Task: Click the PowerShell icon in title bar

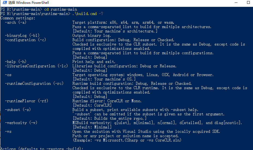Action: coord(5,2)
